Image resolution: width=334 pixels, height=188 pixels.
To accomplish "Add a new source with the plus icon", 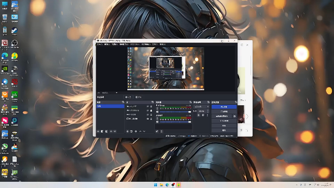I will [127, 132].
